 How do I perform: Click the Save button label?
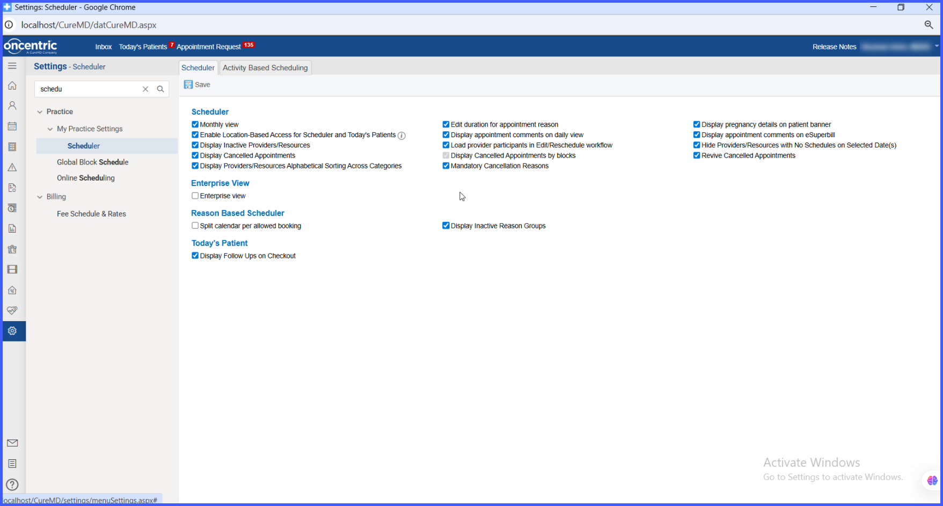pos(202,85)
